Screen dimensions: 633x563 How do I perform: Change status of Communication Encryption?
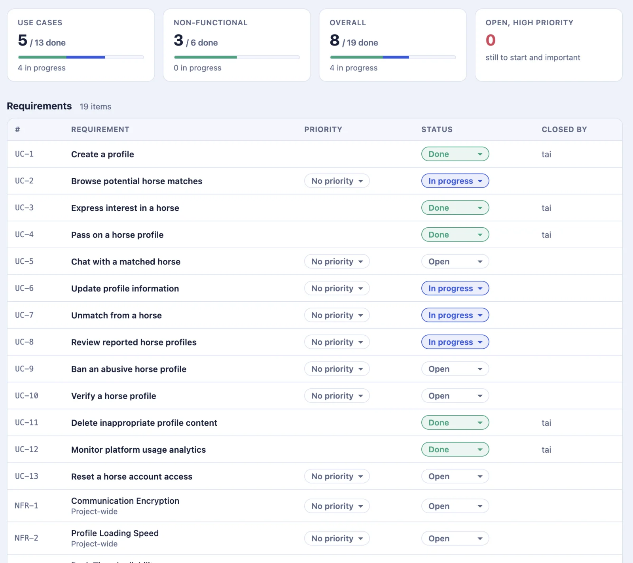tap(455, 506)
